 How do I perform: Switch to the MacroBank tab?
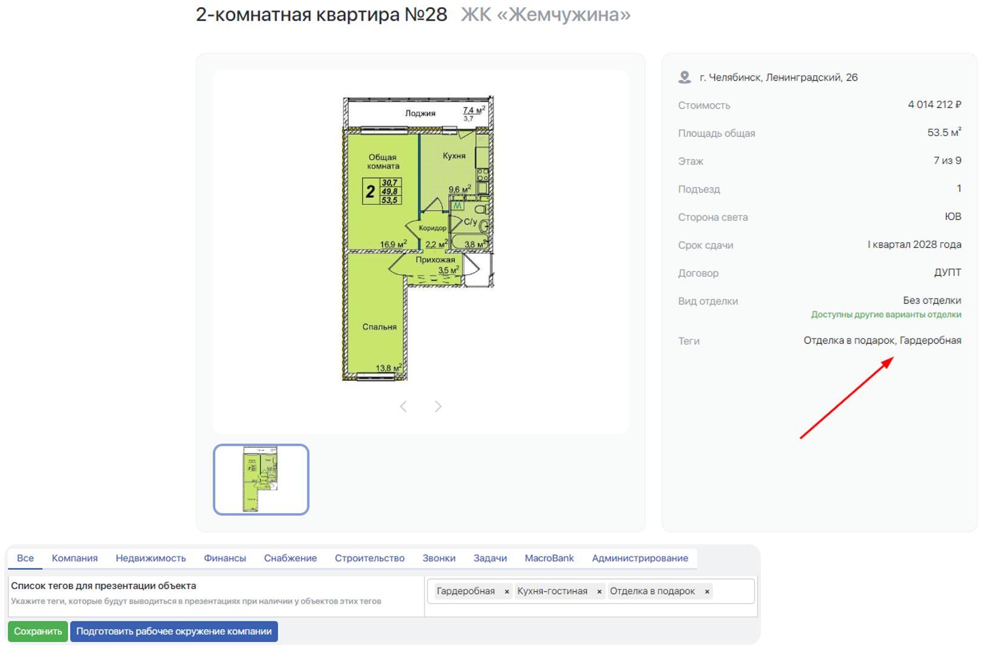(x=549, y=558)
